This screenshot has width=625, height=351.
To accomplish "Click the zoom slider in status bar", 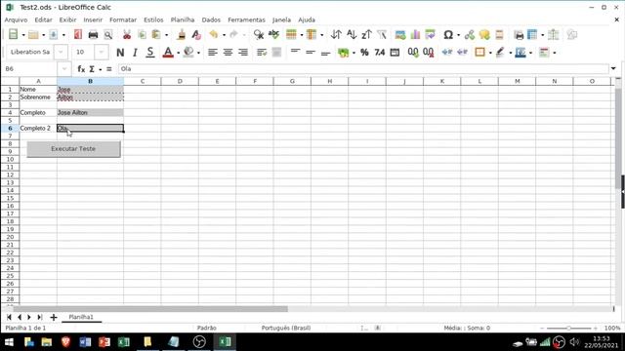I will [x=568, y=328].
